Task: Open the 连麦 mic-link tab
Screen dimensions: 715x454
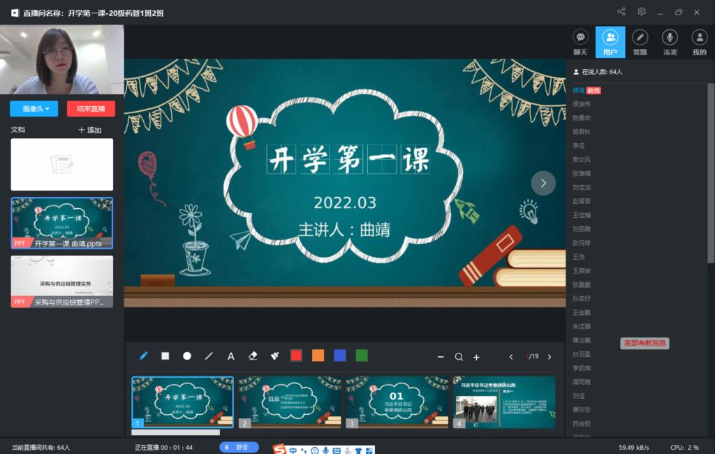Action: pyautogui.click(x=670, y=43)
